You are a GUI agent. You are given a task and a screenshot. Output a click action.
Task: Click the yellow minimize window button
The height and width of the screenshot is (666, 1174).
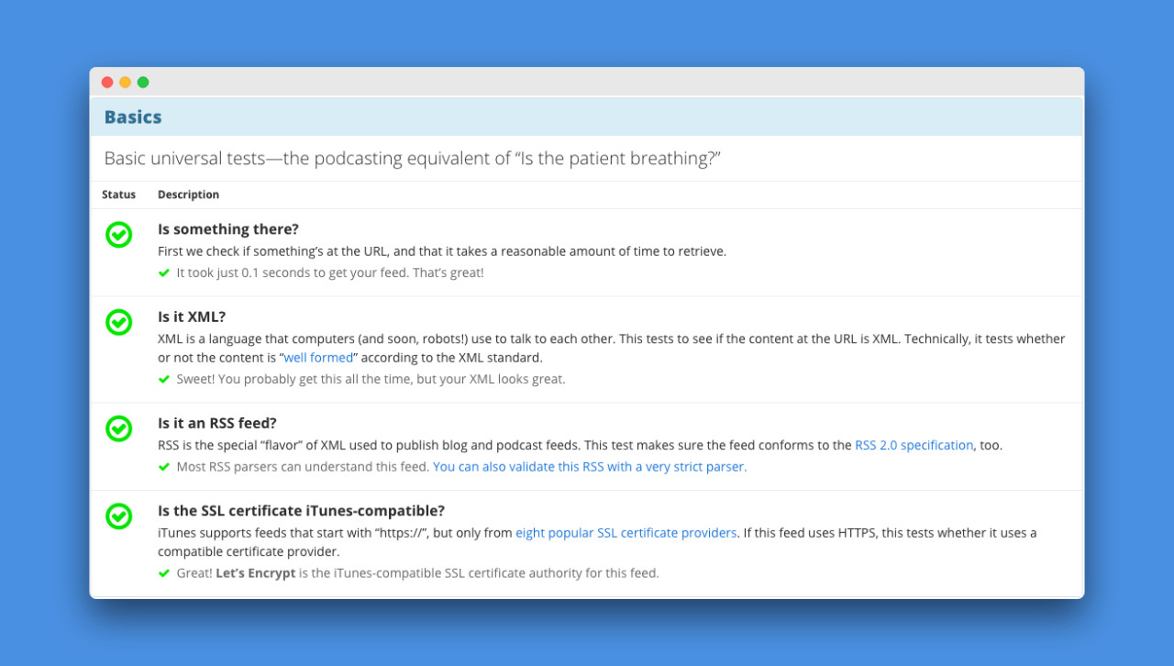pyautogui.click(x=125, y=83)
